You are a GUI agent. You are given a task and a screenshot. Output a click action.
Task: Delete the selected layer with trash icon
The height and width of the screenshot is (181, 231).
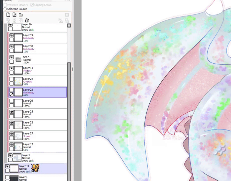click(x=27, y=20)
